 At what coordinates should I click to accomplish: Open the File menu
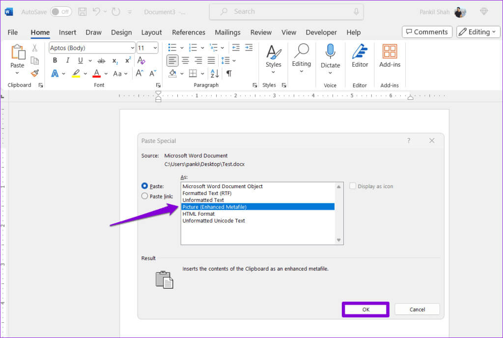(12, 32)
